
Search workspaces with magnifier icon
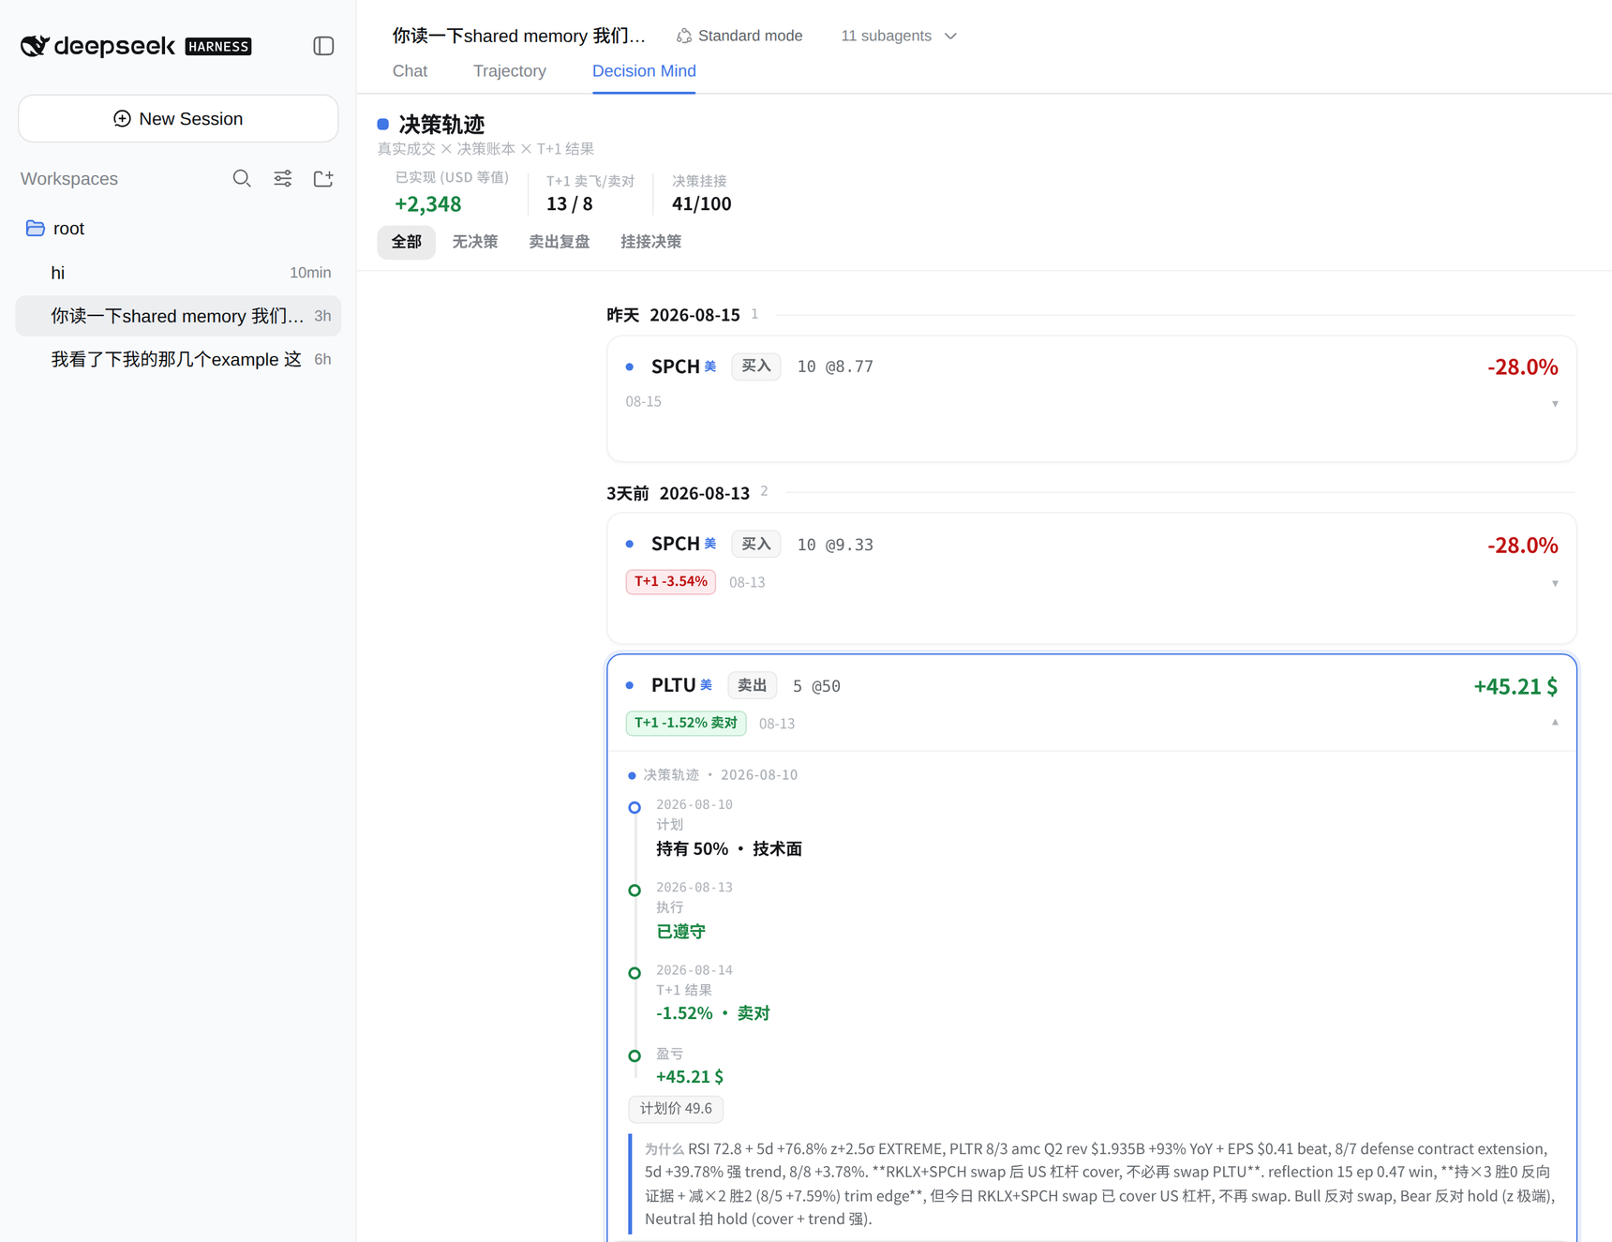[x=242, y=178]
